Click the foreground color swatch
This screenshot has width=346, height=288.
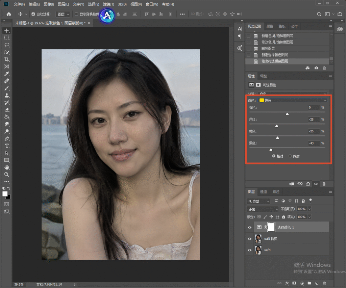pos(5,194)
